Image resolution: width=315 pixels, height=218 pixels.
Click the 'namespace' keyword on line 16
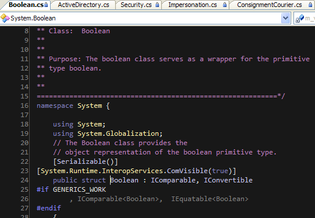(55, 106)
